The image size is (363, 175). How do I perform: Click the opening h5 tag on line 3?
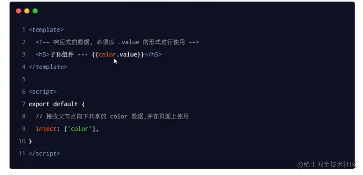(43, 55)
